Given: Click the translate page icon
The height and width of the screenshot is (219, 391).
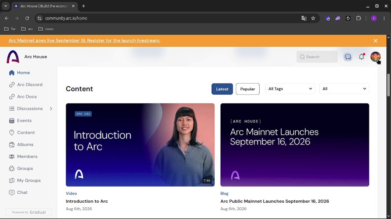Looking at the screenshot, I should [x=304, y=18].
